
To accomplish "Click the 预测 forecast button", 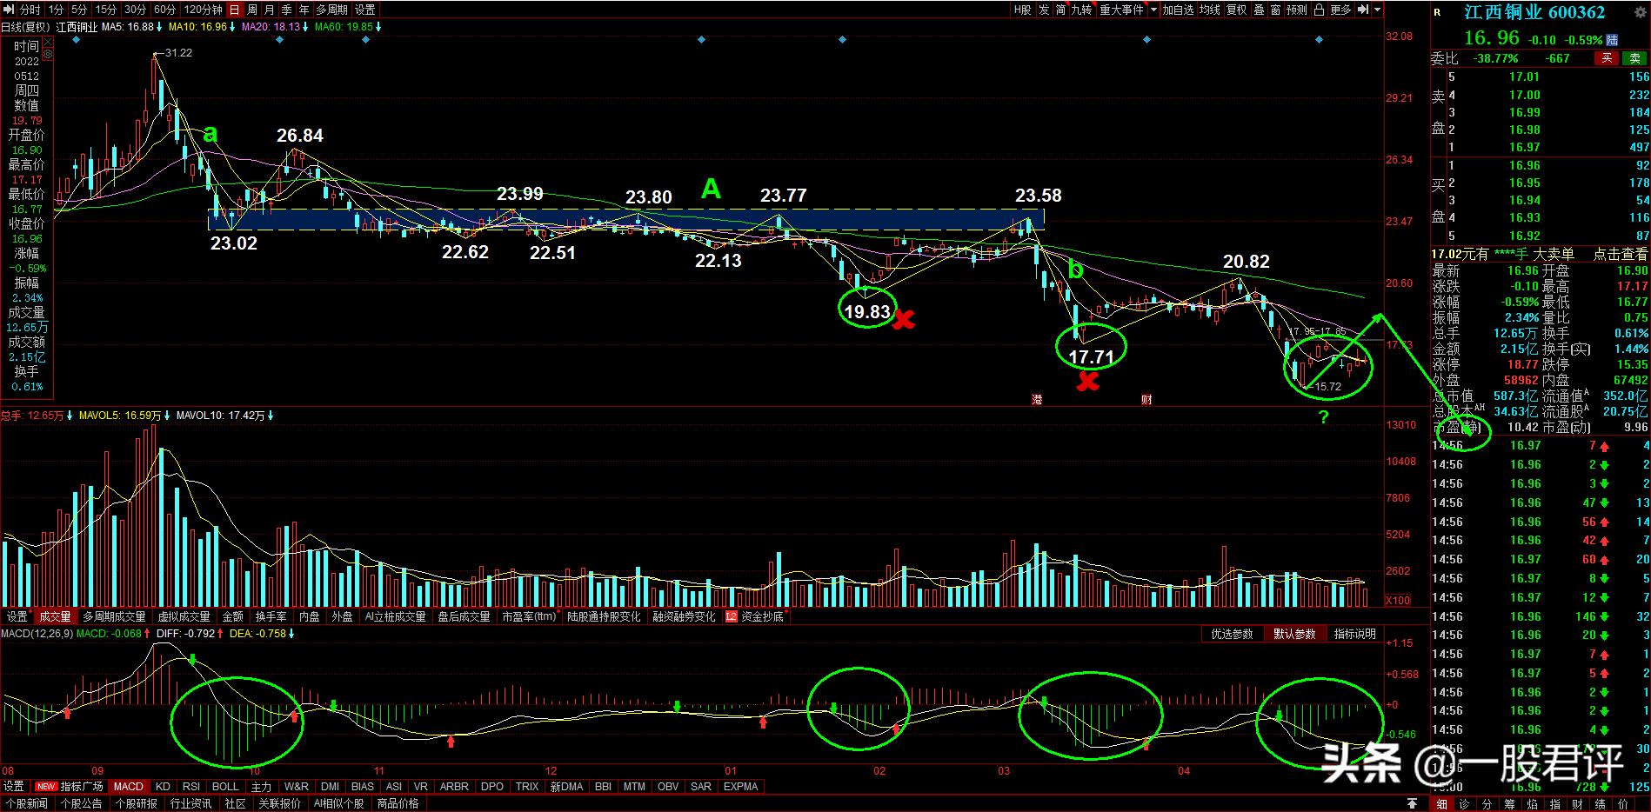I will (x=1297, y=10).
